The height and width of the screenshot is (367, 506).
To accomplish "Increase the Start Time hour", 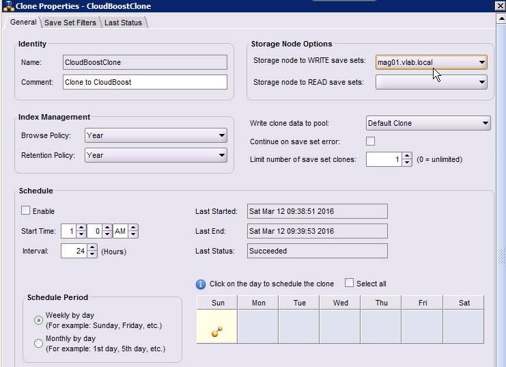I will point(81,228).
